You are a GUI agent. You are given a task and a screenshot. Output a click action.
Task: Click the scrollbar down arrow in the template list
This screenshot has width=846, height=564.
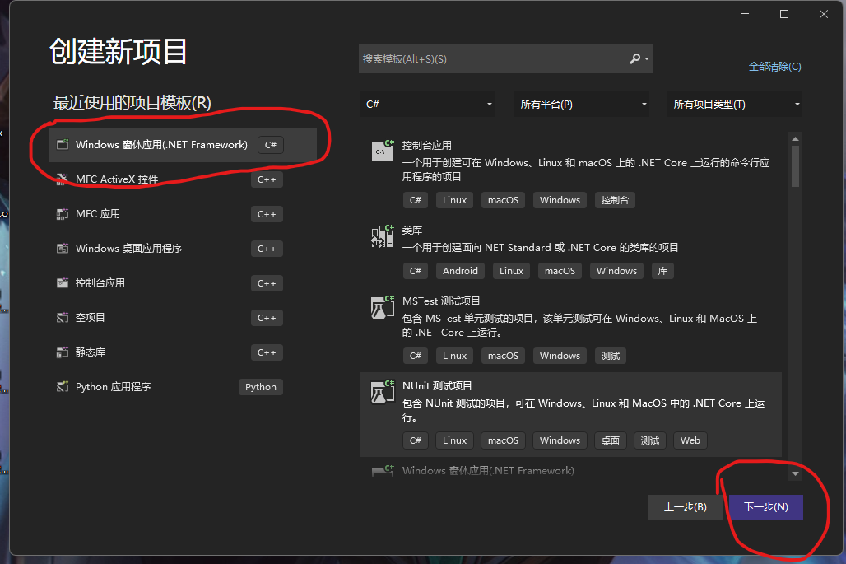tap(795, 473)
